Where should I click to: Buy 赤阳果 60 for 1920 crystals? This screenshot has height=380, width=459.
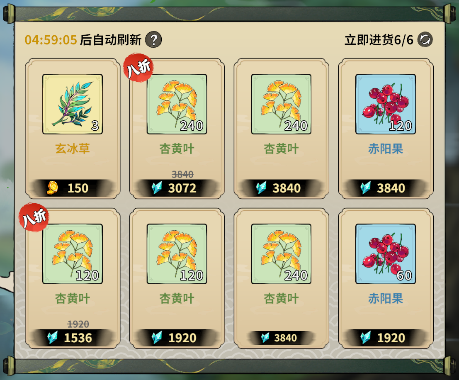[x=386, y=338]
